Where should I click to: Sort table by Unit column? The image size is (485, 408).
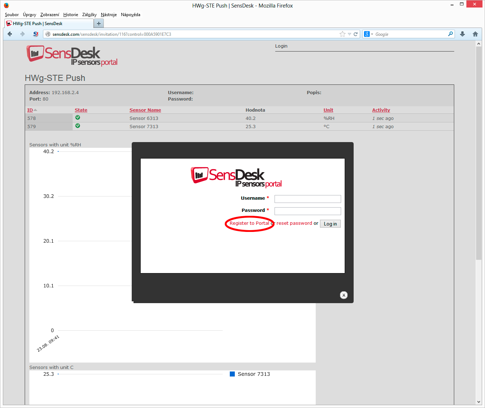tap(328, 110)
